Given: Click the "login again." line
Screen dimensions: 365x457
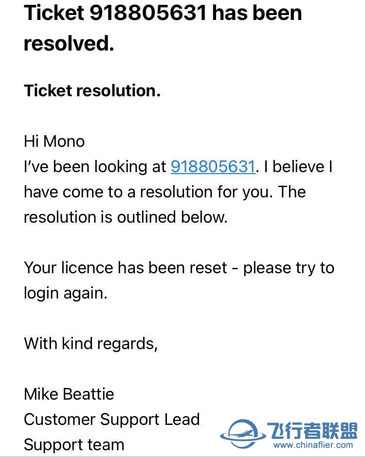Looking at the screenshot, I should [65, 293].
